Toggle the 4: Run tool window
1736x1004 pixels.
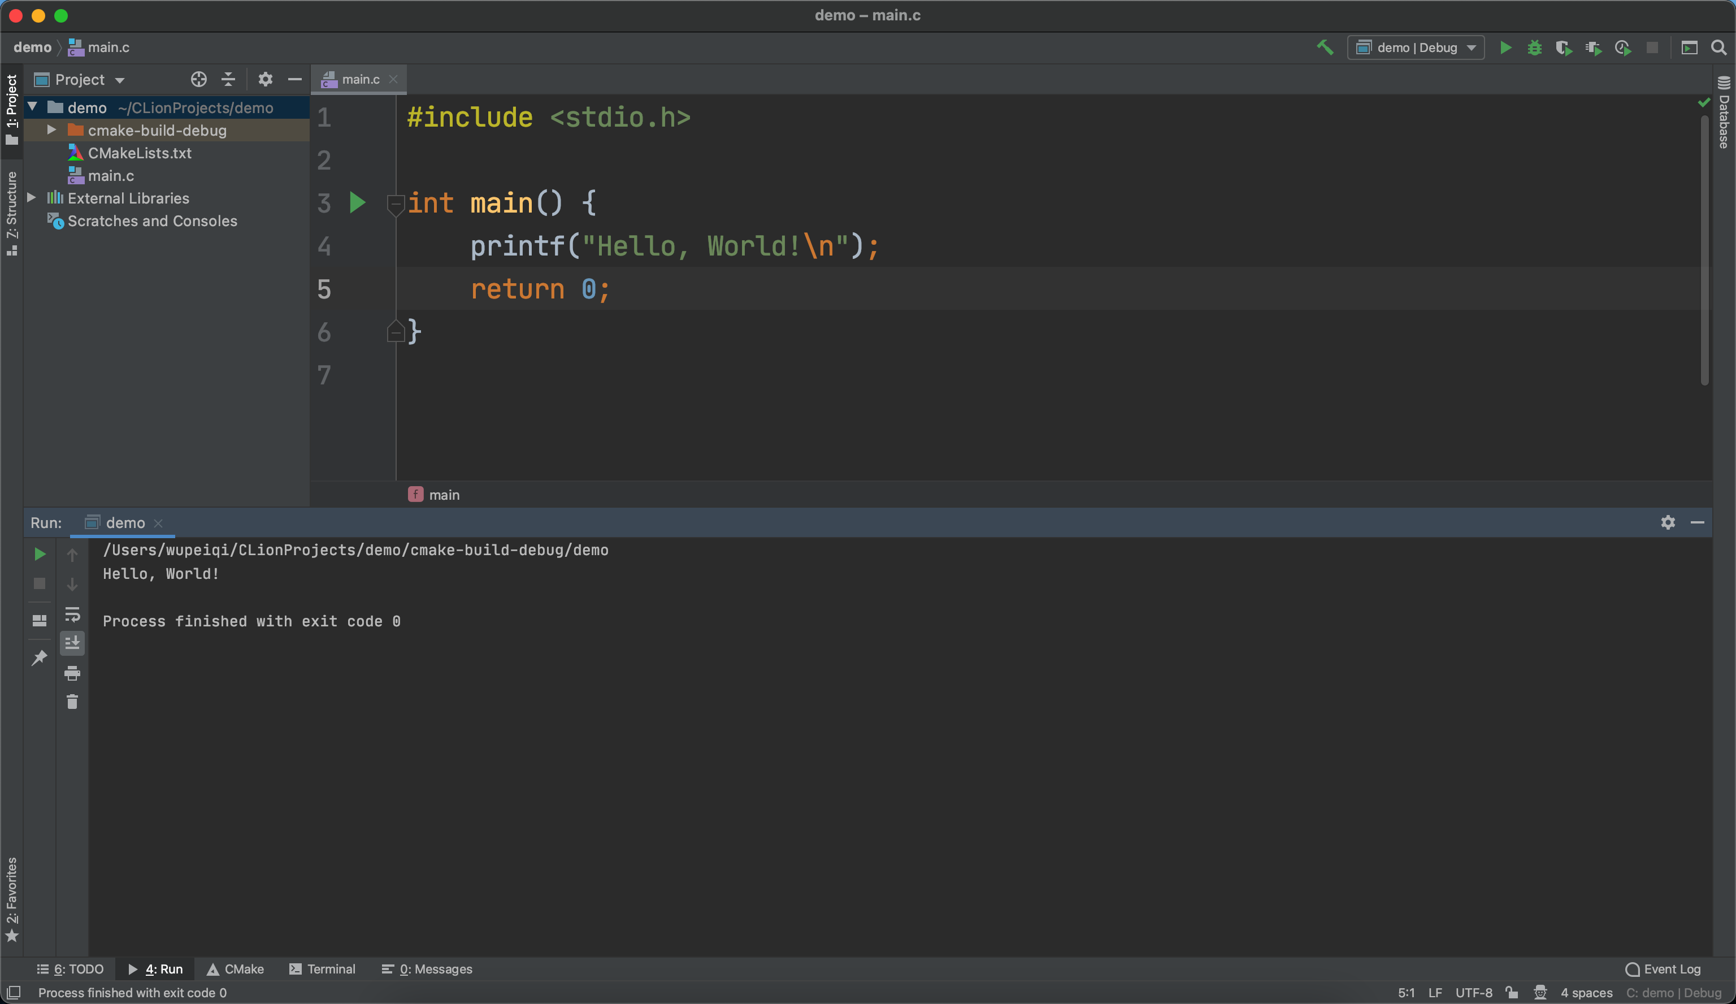156,969
